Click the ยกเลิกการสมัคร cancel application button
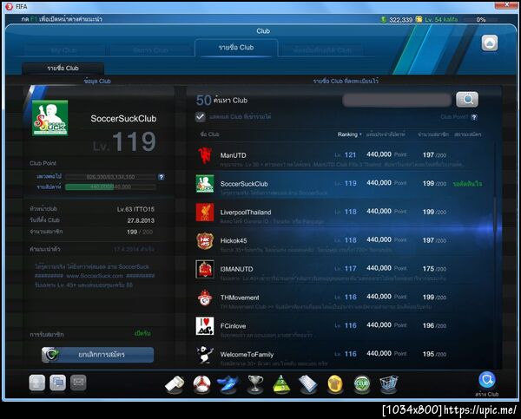The image size is (521, 419). 97,355
